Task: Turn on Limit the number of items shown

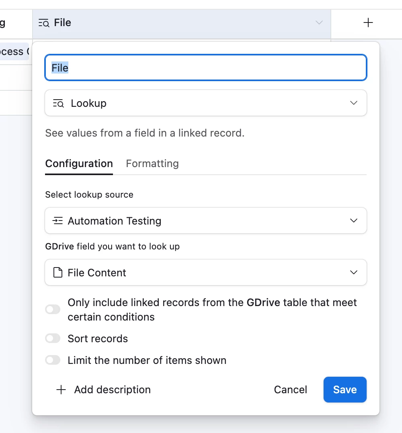Action: tap(53, 360)
